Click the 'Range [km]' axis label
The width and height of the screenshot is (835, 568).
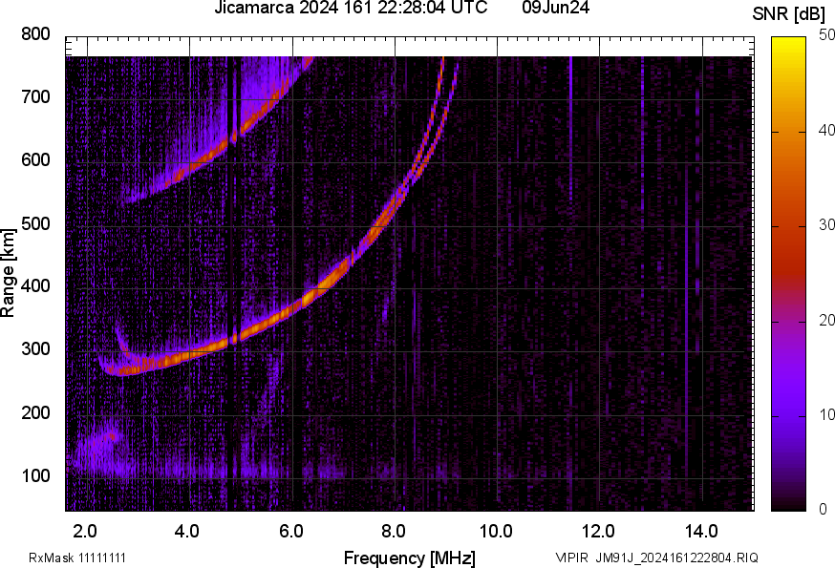pyautogui.click(x=8, y=273)
